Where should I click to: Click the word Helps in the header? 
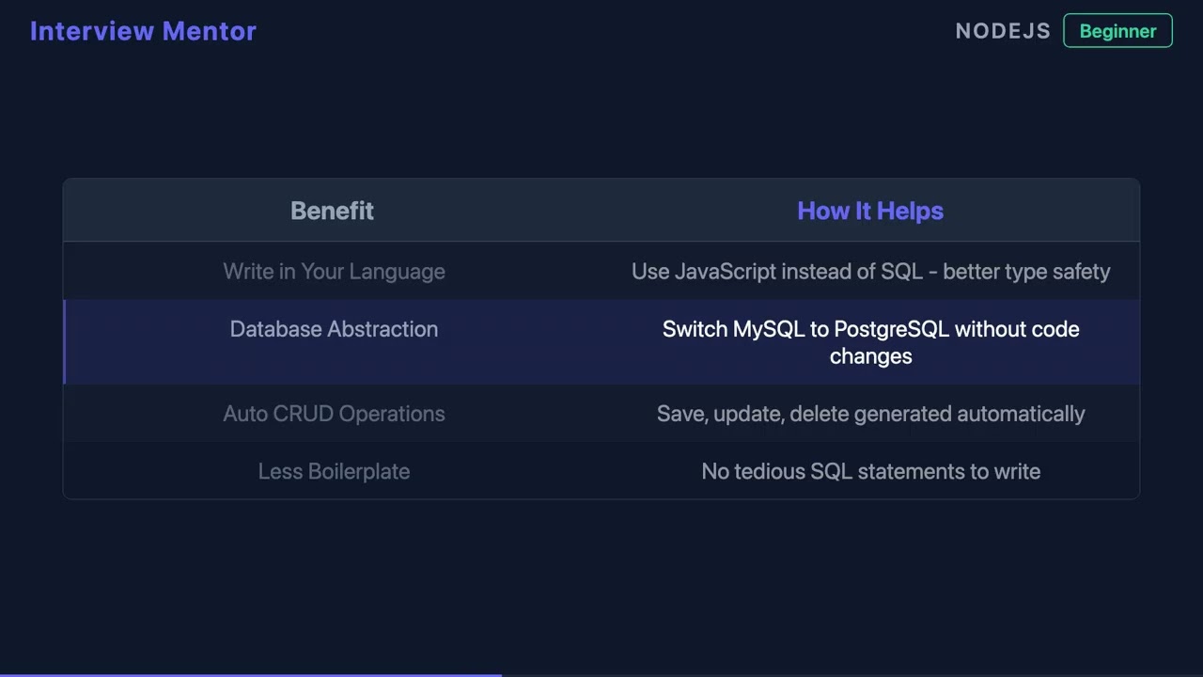[x=910, y=211]
